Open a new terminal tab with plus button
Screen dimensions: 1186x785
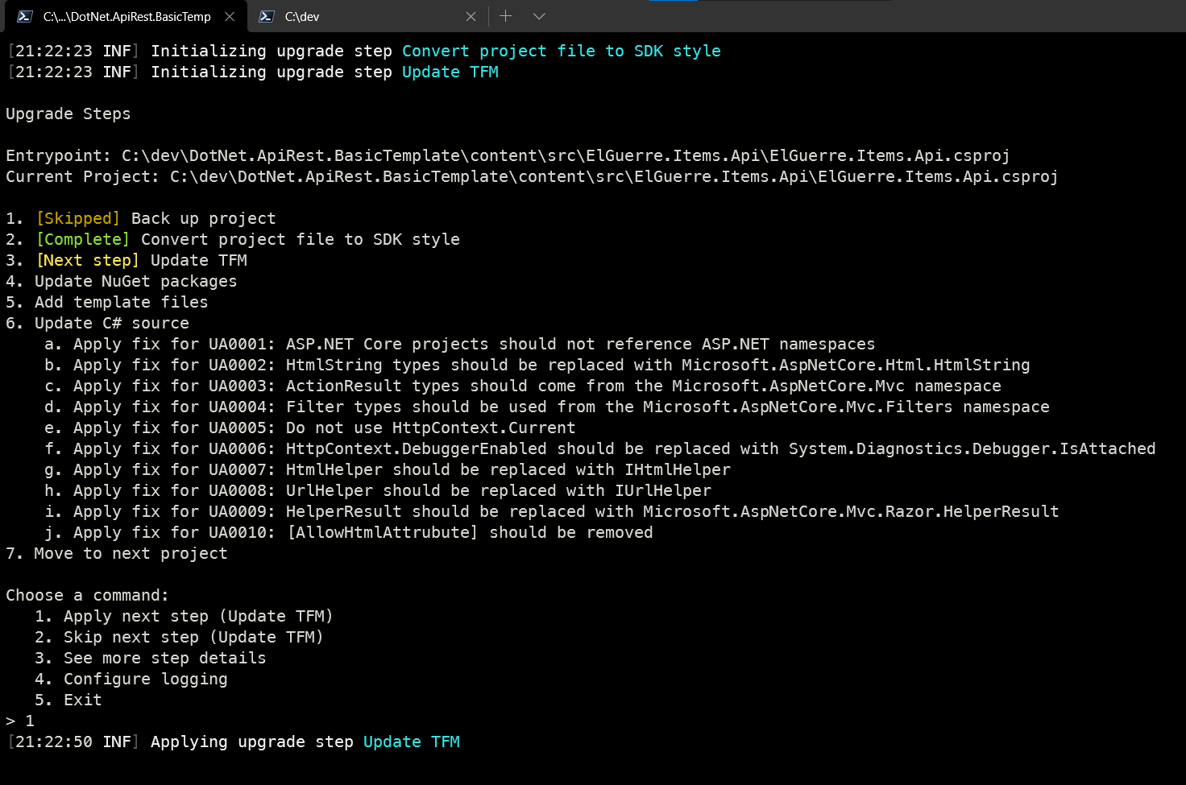[x=505, y=16]
